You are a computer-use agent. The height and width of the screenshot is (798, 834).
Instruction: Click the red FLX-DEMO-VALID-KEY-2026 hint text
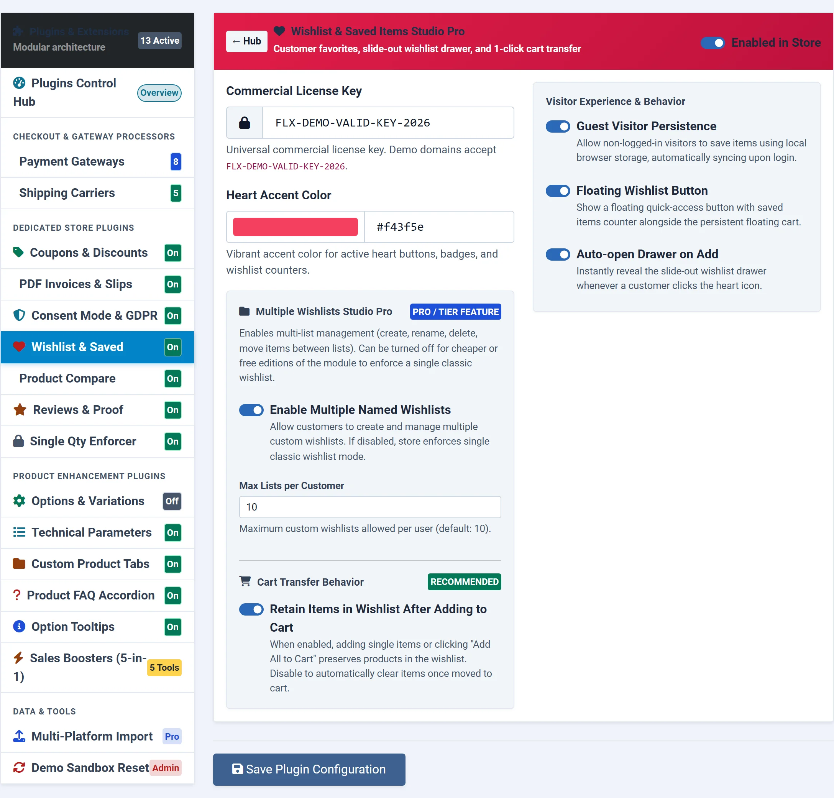tap(286, 166)
